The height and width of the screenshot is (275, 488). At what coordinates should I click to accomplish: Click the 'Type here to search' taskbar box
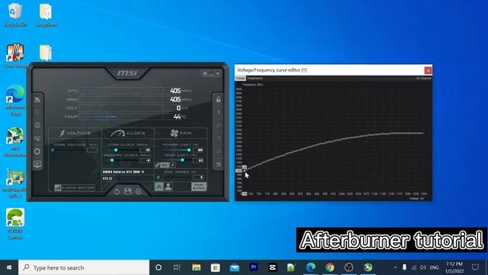pos(84,267)
